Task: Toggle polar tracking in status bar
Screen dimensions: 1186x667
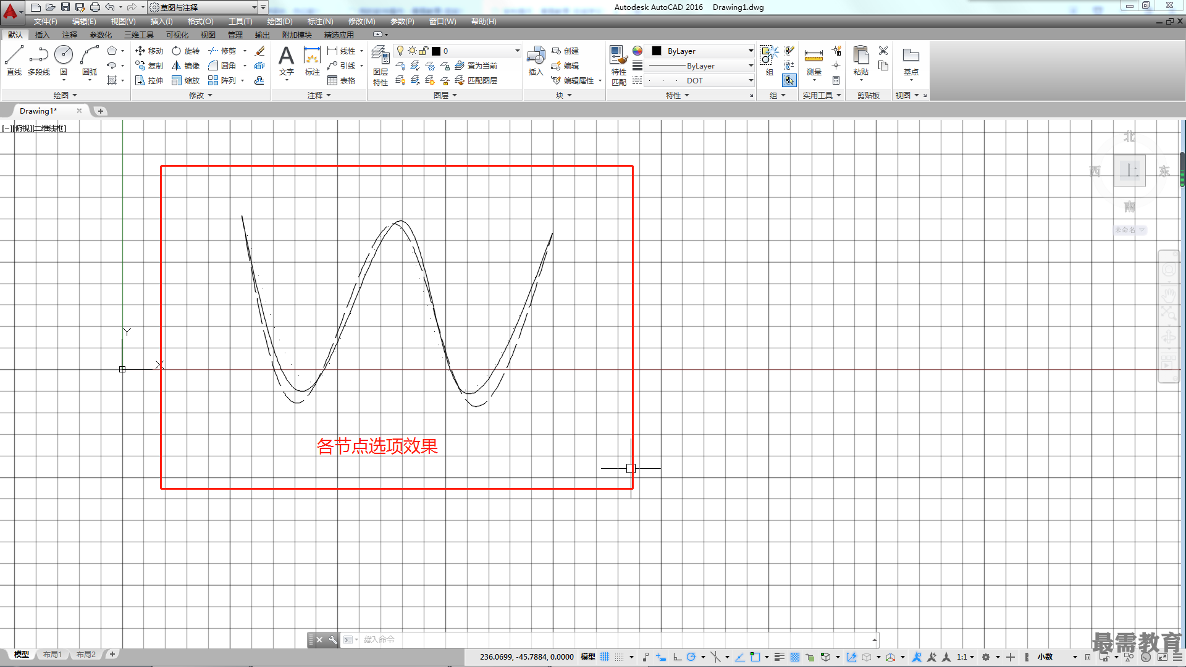Action: [691, 657]
